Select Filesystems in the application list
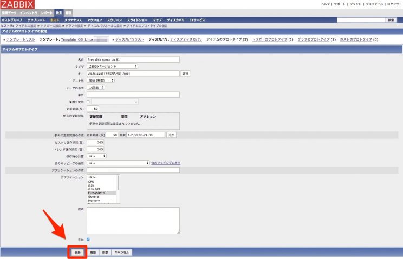403x259 pixels. (x=96, y=192)
